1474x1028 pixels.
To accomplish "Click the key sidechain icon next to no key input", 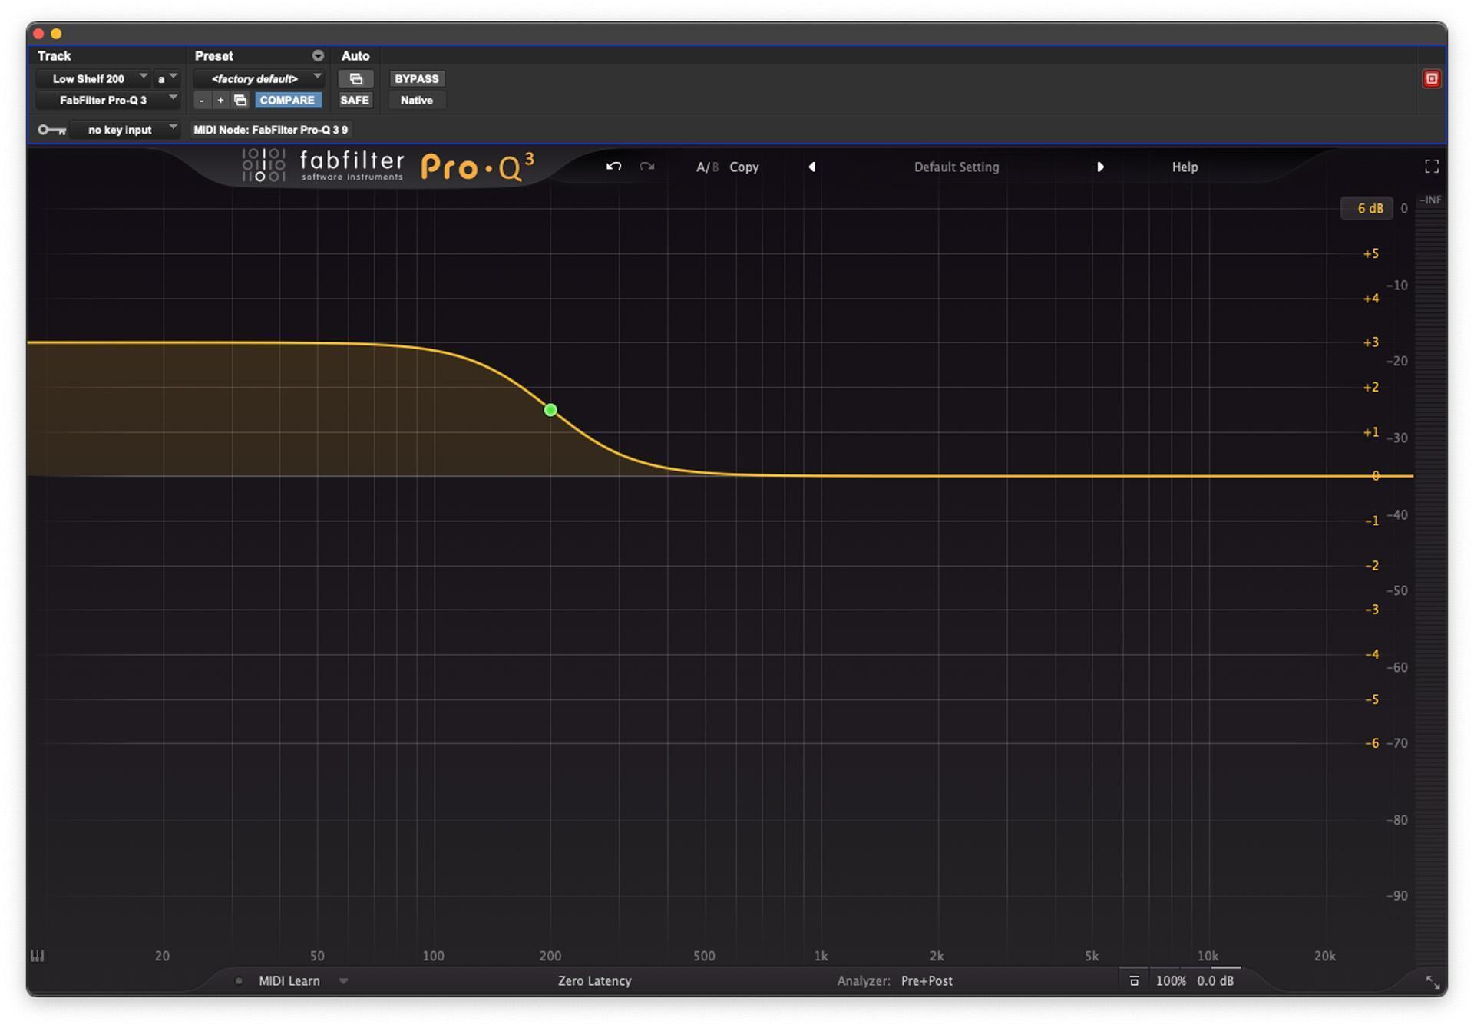I will [x=51, y=129].
